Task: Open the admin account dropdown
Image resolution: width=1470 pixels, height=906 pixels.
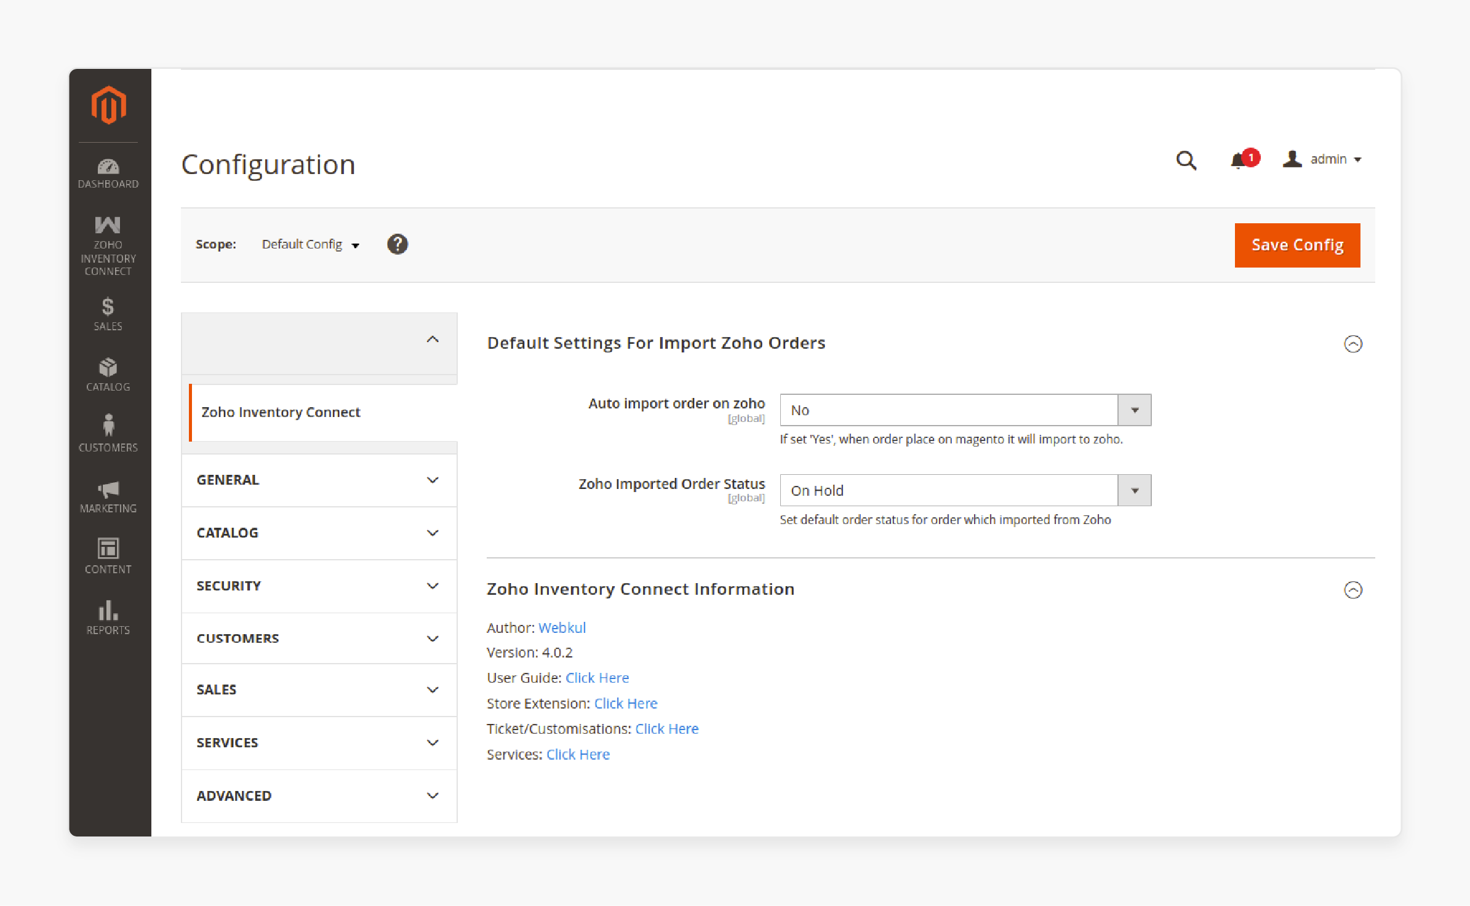Action: [x=1322, y=159]
